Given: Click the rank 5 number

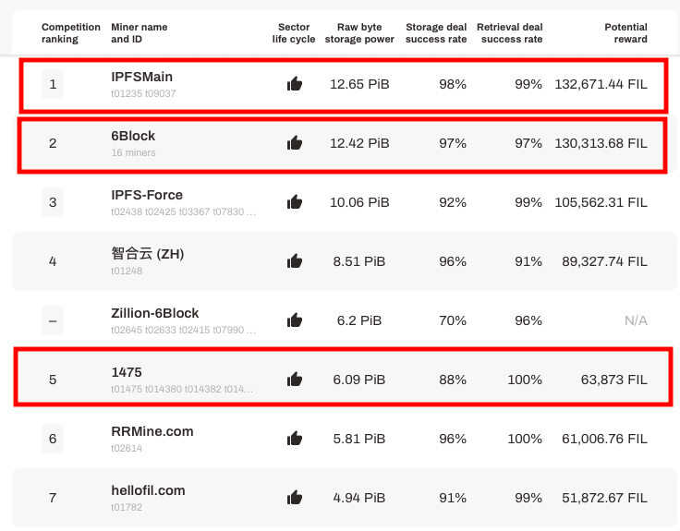Looking at the screenshot, I should (x=53, y=380).
